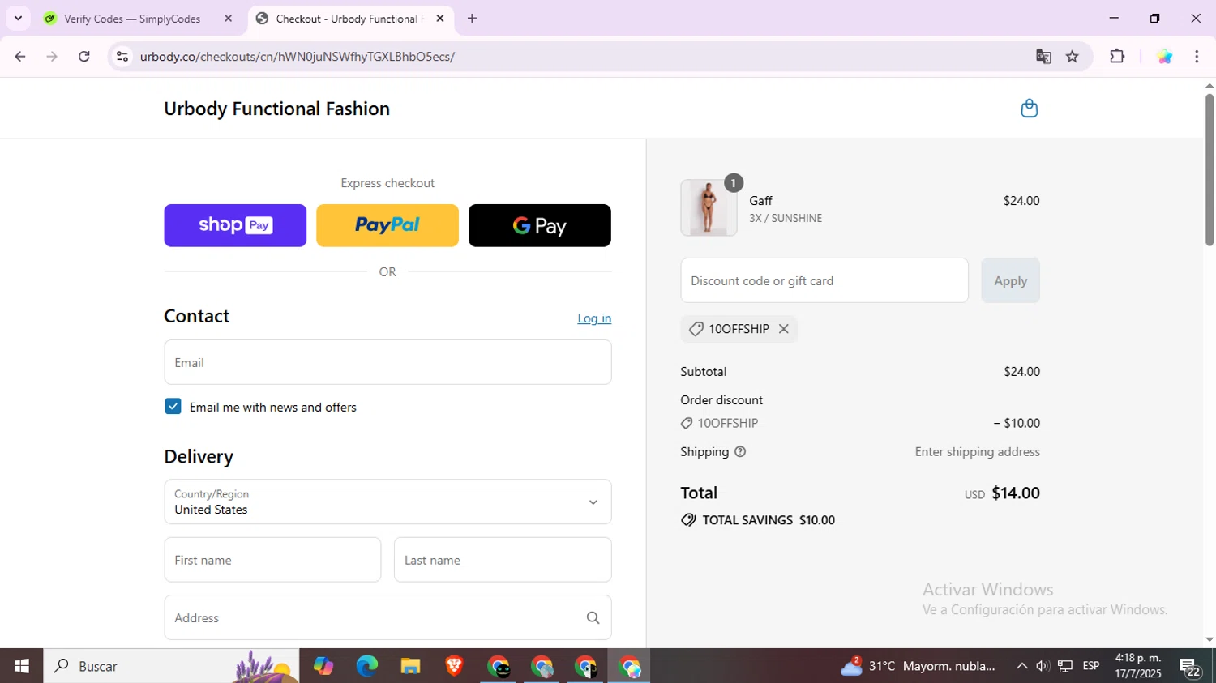Click the Total USD $14.00 amount
Screen dimensions: 1216x683
point(1002,493)
